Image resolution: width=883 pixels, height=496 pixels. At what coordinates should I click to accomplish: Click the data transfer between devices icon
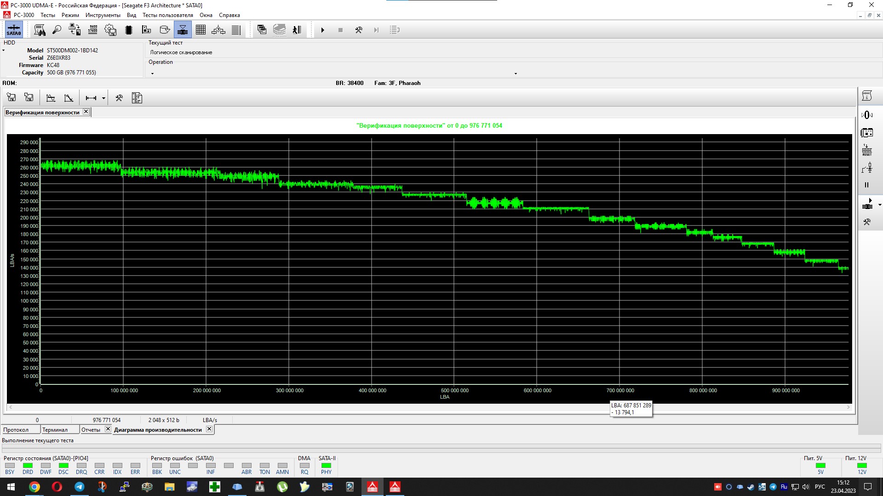coord(75,30)
